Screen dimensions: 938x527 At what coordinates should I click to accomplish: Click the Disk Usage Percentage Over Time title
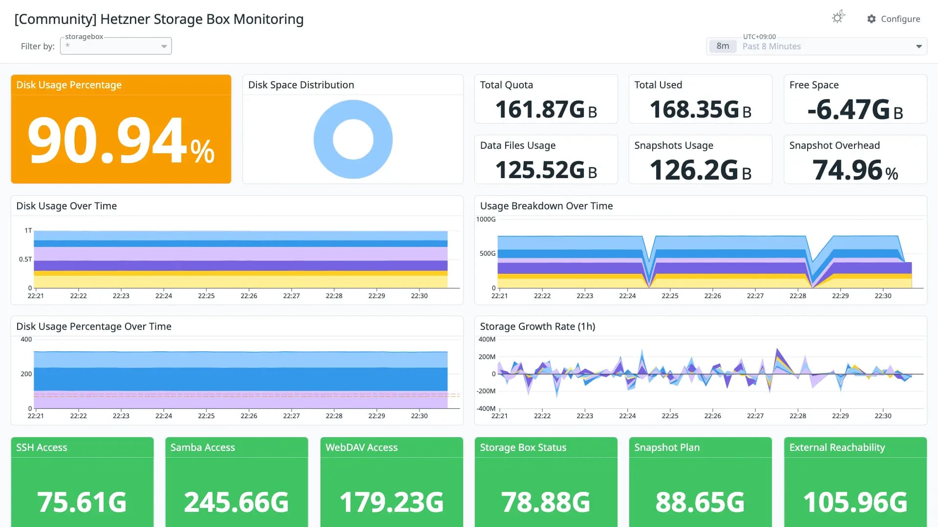pos(94,326)
